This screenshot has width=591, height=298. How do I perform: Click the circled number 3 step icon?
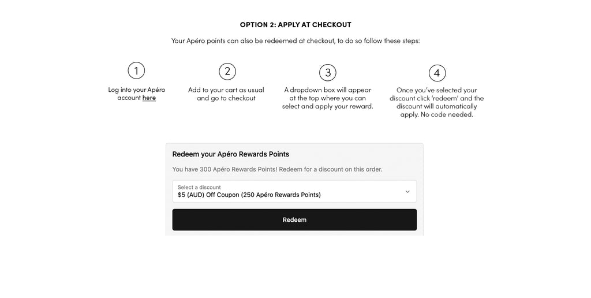(x=328, y=72)
